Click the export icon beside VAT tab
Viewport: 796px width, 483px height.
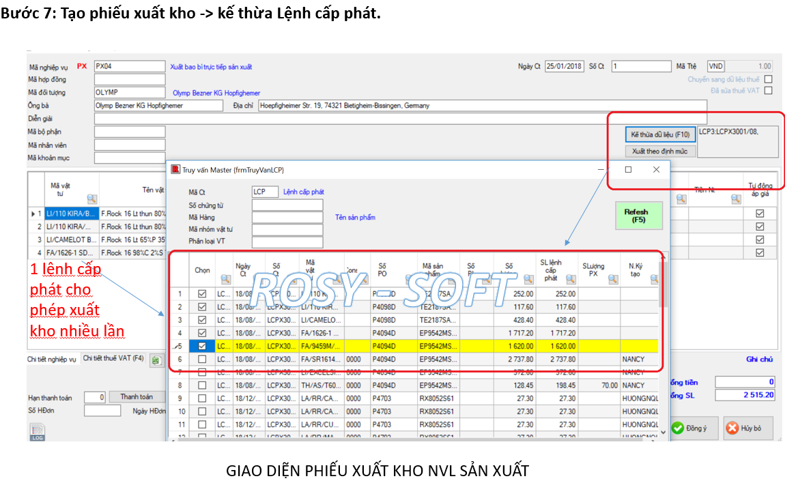[156, 360]
